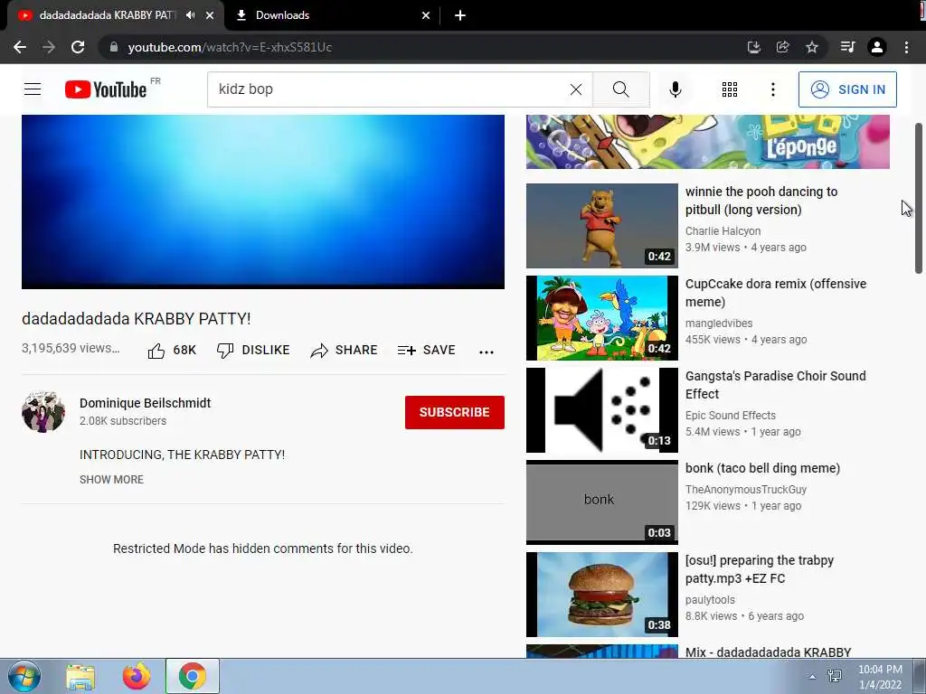Open Windows Explorer from taskbar
Image resolution: width=926 pixels, height=694 pixels.
click(80, 677)
